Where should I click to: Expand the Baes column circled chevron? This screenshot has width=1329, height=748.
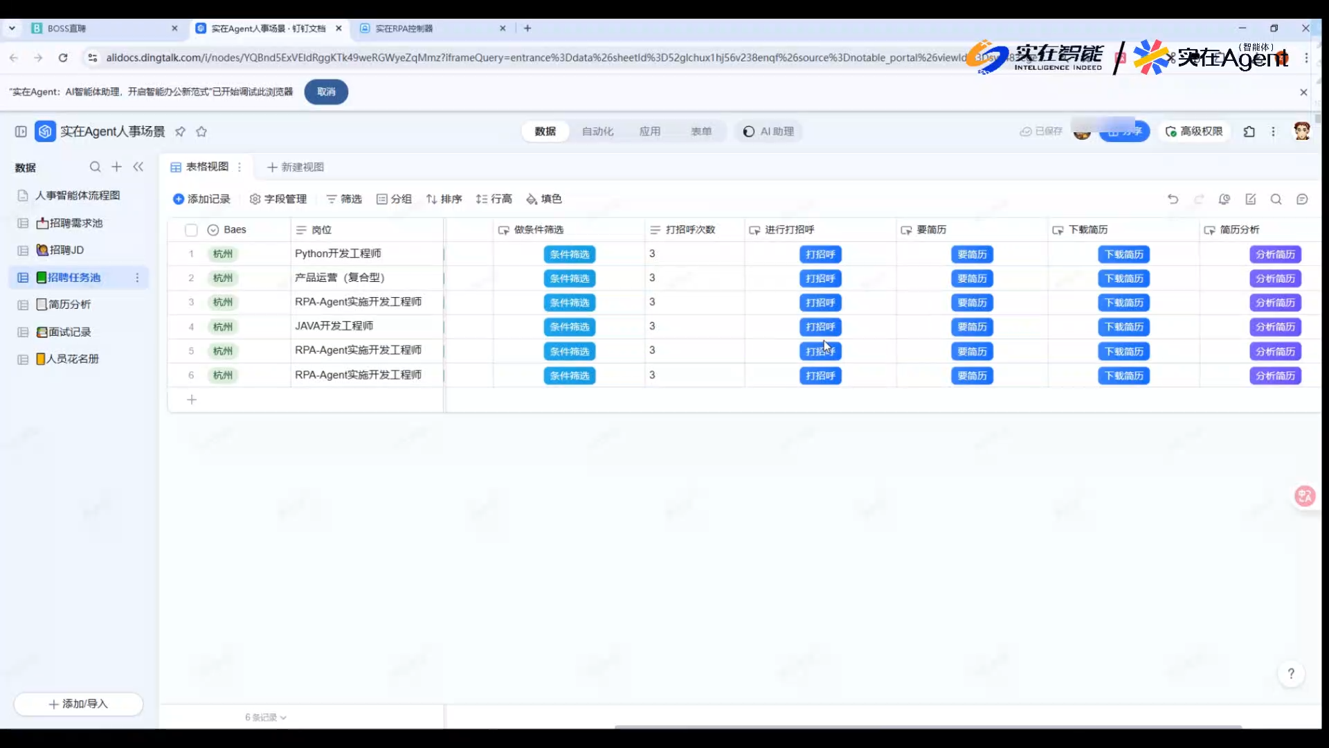213,230
